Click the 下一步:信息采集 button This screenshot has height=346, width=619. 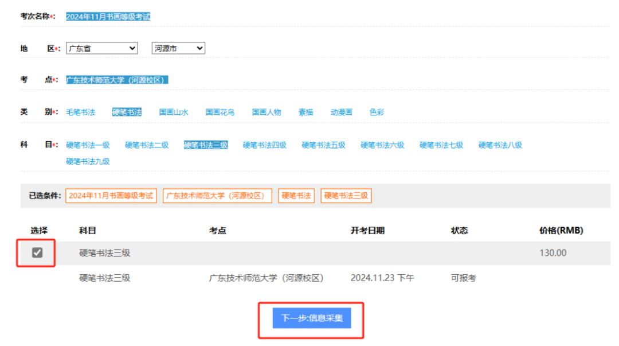311,317
